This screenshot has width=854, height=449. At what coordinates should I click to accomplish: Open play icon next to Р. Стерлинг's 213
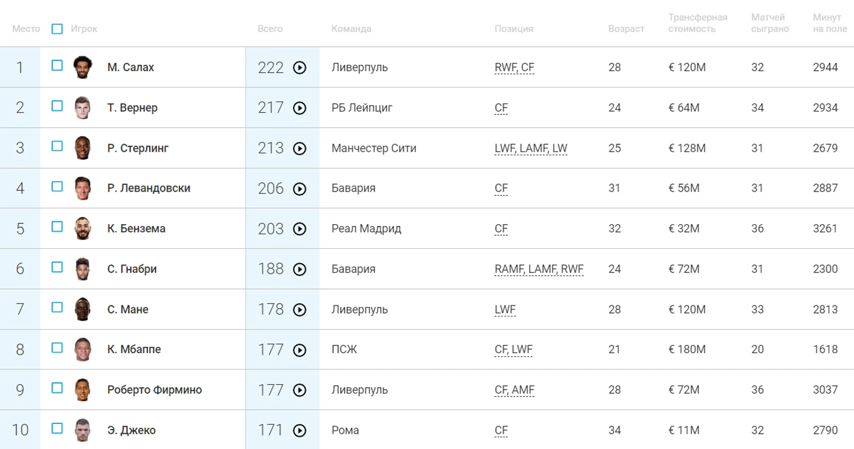click(299, 148)
